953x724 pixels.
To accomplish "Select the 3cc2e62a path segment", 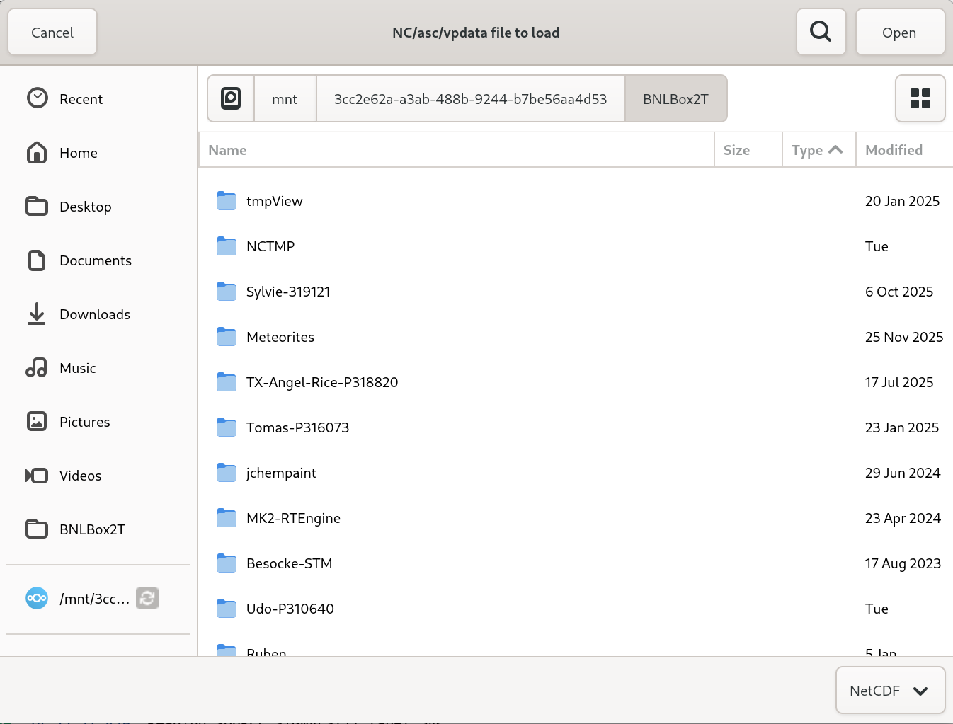I will [x=470, y=99].
